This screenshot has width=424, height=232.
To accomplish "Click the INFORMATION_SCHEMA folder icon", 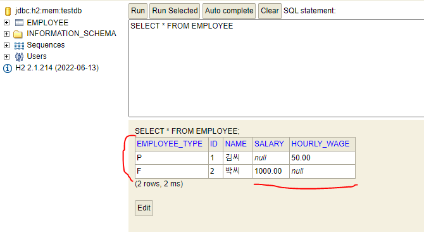I will [x=18, y=34].
